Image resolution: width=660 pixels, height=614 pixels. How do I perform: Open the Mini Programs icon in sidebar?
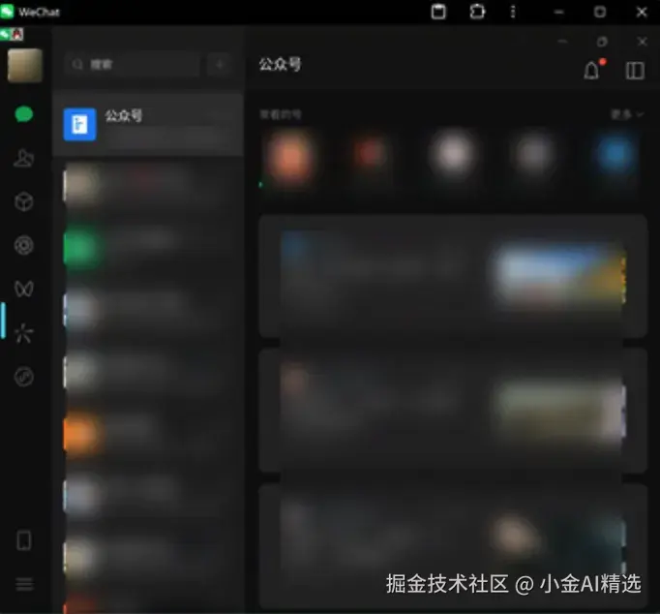[x=24, y=377]
